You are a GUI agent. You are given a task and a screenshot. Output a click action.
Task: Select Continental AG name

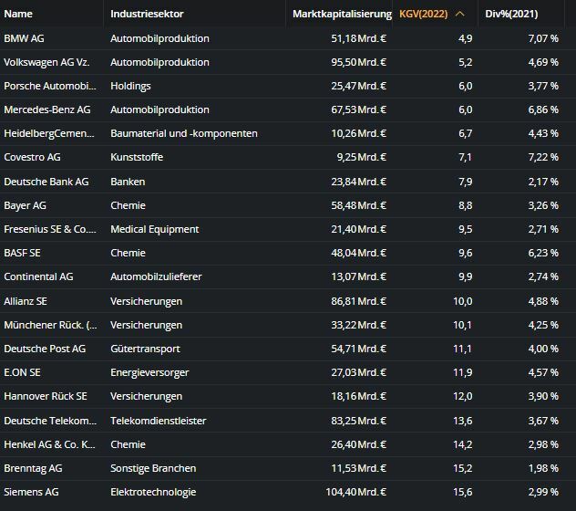click(x=38, y=276)
